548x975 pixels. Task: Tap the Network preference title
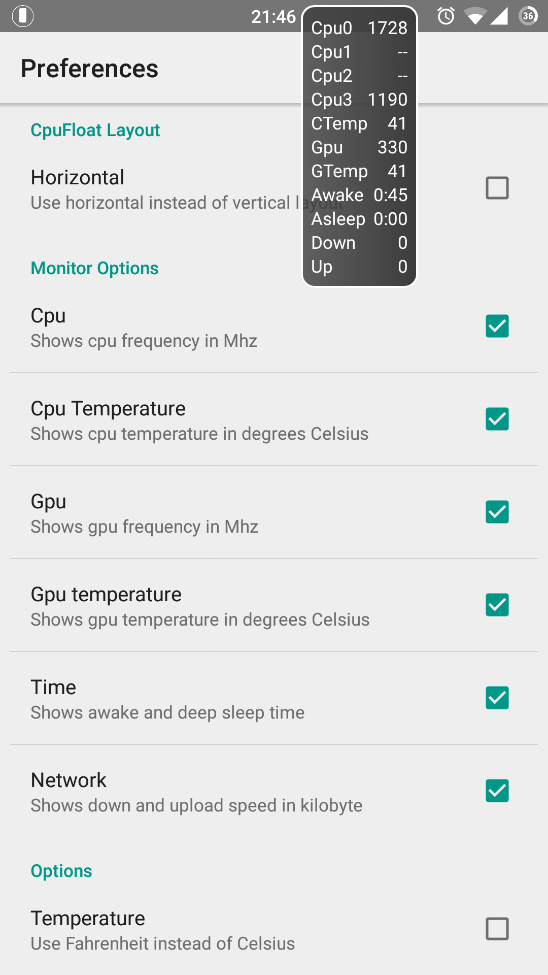[68, 780]
